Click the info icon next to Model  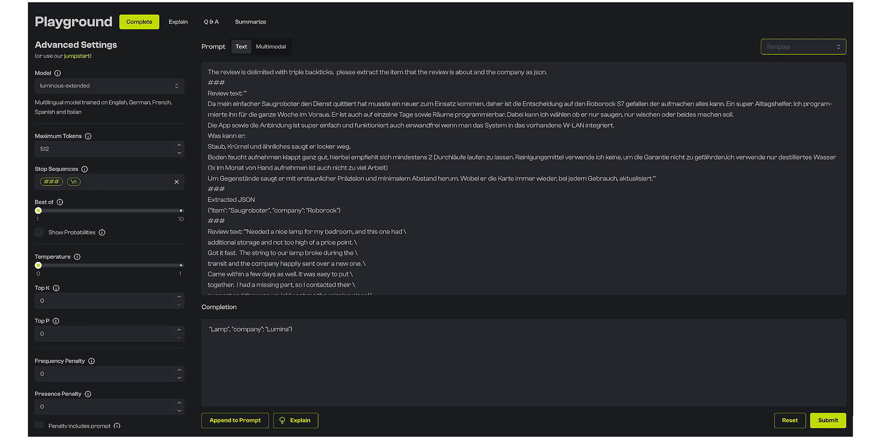tap(57, 73)
